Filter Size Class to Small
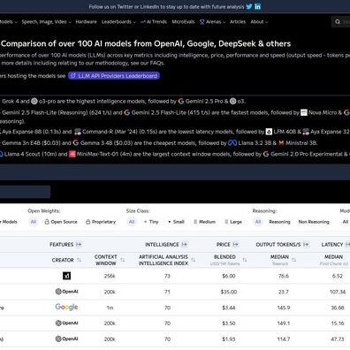This screenshot has width=350, height=350. point(176,222)
